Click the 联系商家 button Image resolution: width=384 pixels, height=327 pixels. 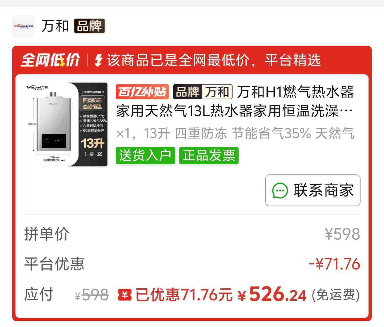coord(313,190)
